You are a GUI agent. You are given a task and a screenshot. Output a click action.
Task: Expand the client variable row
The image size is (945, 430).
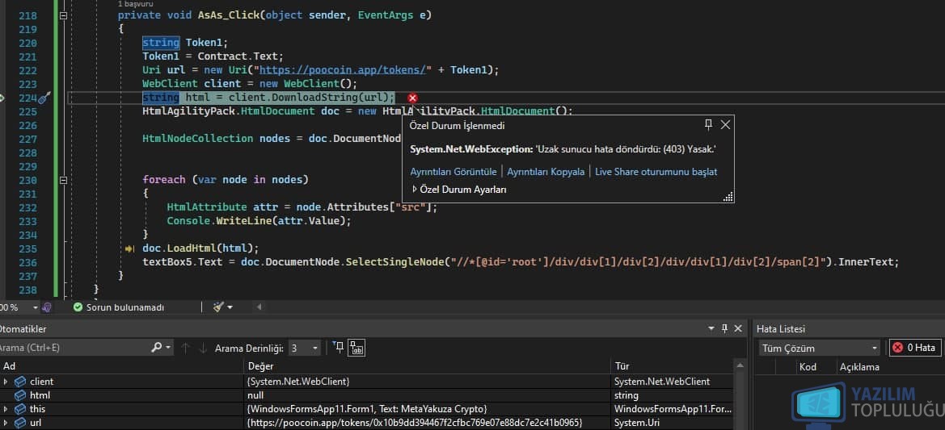click(x=6, y=382)
